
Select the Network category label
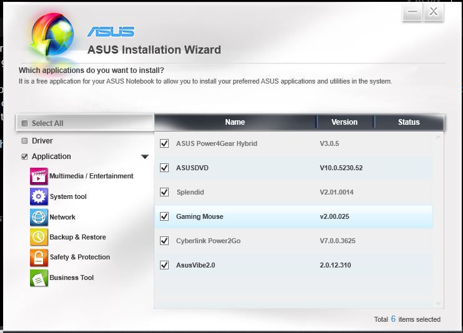point(62,217)
